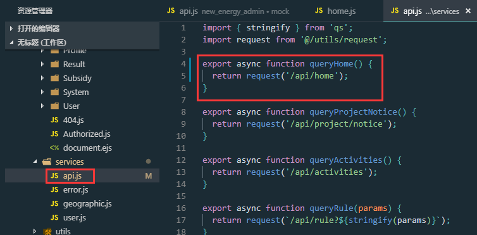
Task: Click the JS icon of user.js
Action: click(54, 218)
